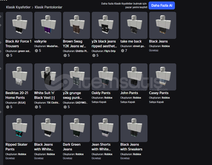The height and width of the screenshot is (165, 212).
Task: Click Robux icon under Brown Swag Y2K Jeans
Action: 65,56
